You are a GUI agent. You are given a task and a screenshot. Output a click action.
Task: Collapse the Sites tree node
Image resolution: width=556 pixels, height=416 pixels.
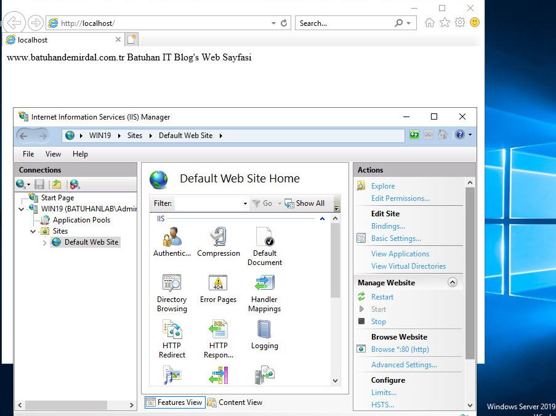click(34, 232)
